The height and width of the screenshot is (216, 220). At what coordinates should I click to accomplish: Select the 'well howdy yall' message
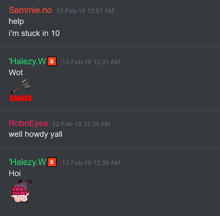point(35,134)
